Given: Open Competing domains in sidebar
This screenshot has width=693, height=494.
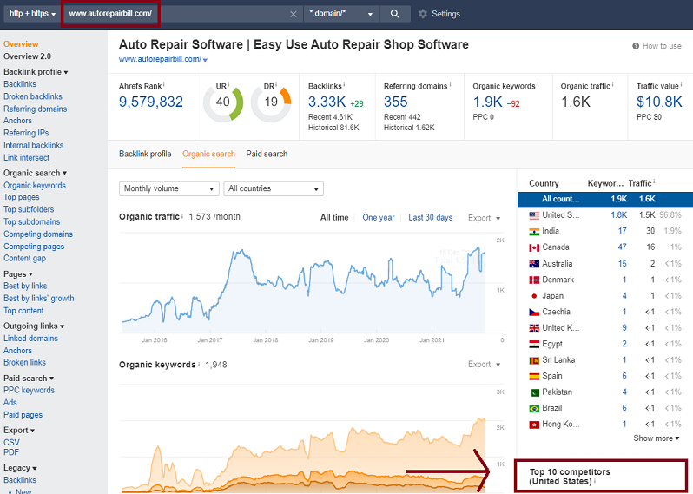Looking at the screenshot, I should pos(38,234).
